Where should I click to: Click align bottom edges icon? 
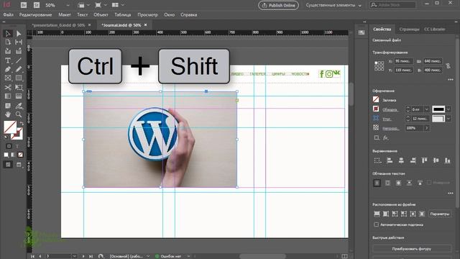click(x=447, y=160)
